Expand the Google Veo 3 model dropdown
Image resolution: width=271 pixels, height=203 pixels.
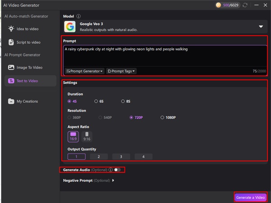coord(261,27)
